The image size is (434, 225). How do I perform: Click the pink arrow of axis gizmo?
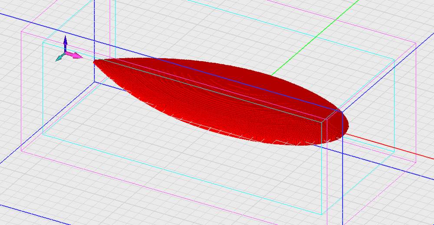(x=74, y=55)
